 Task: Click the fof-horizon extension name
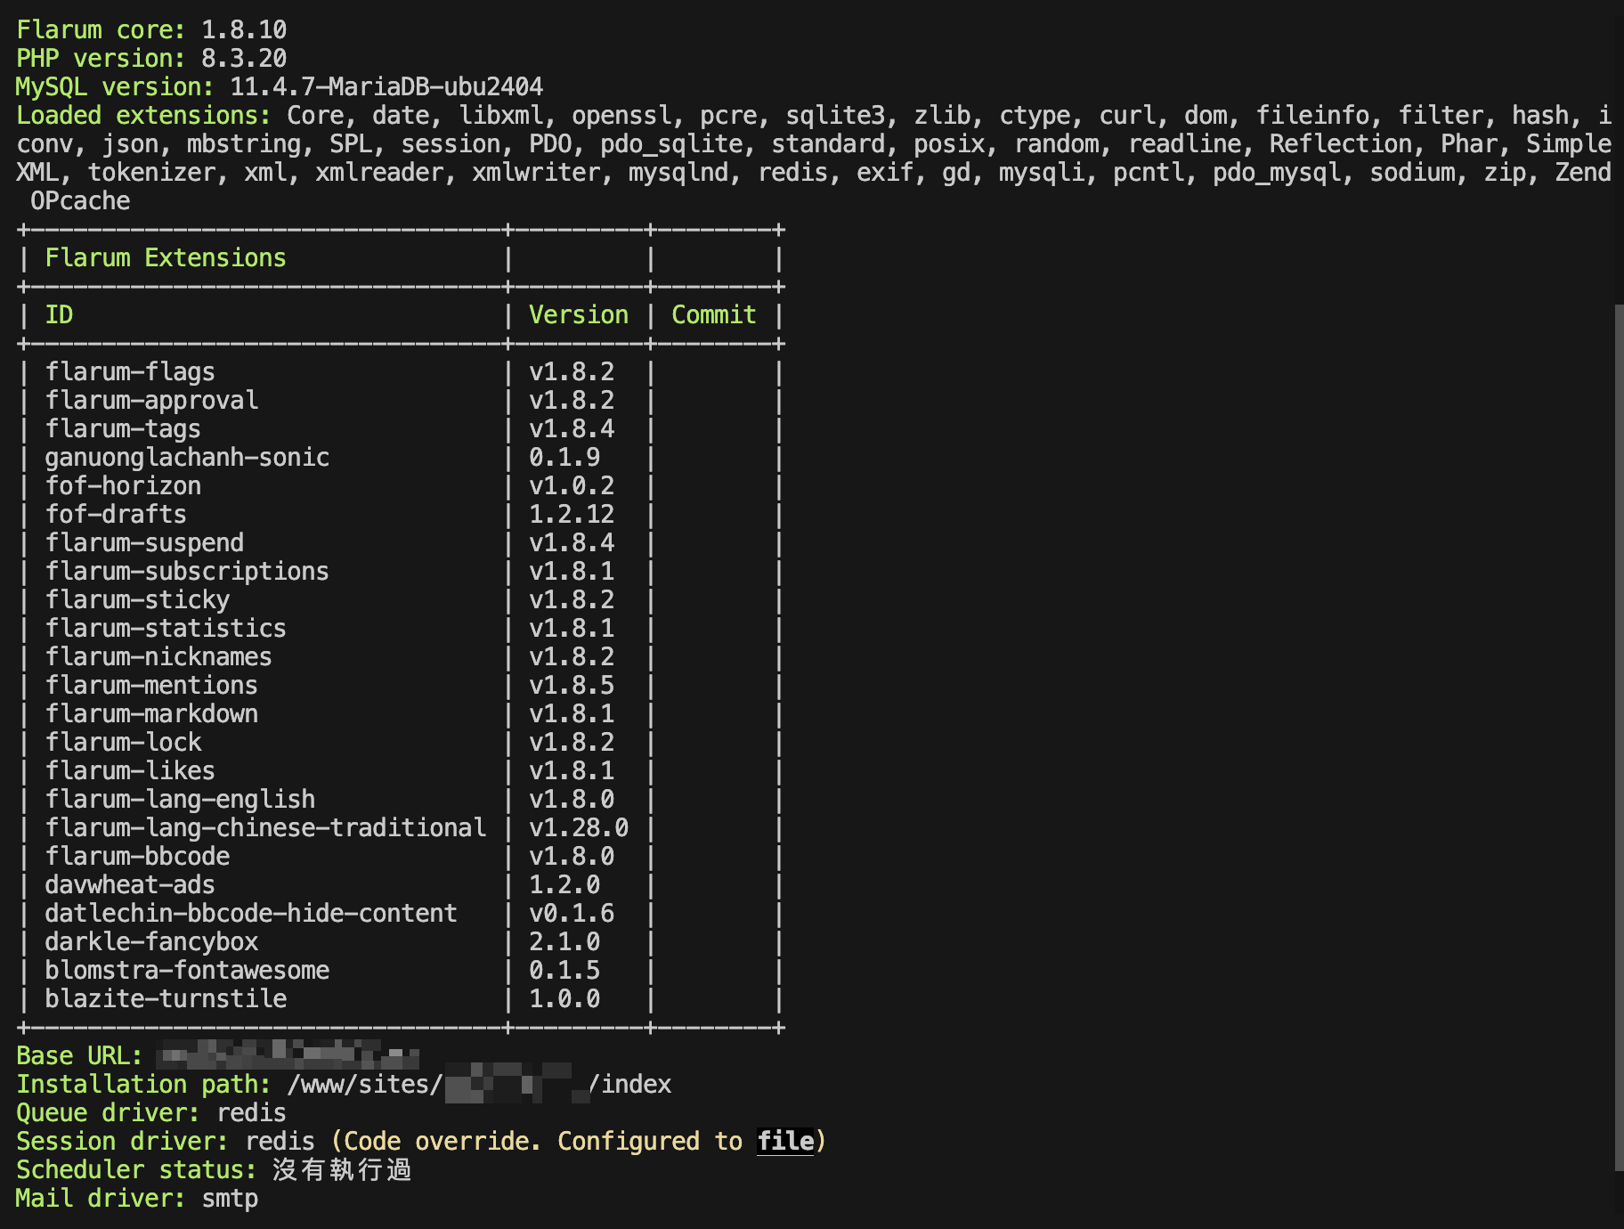123,486
